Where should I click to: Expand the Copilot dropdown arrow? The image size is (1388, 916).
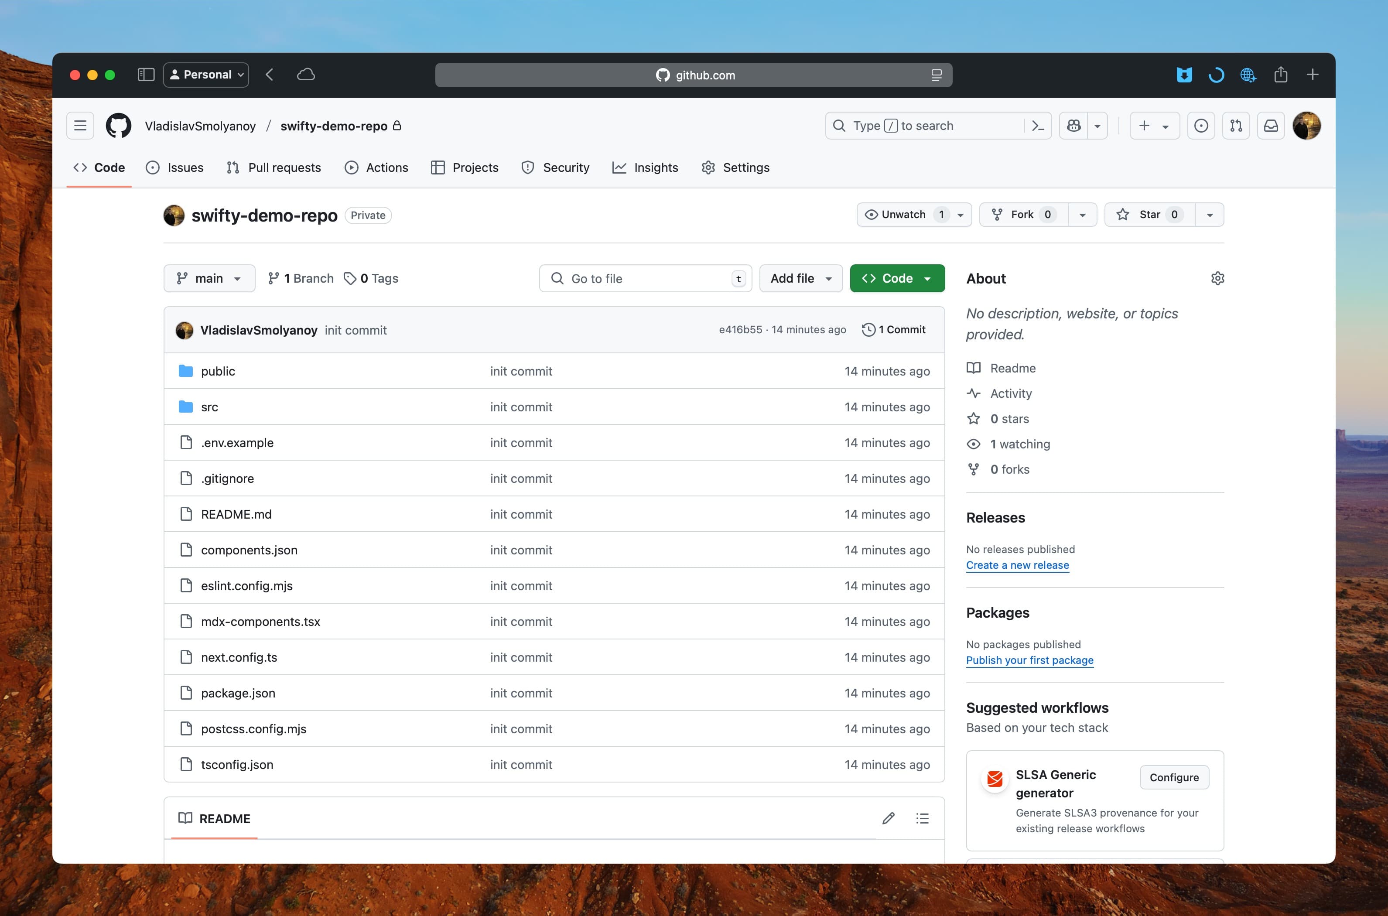(1097, 126)
